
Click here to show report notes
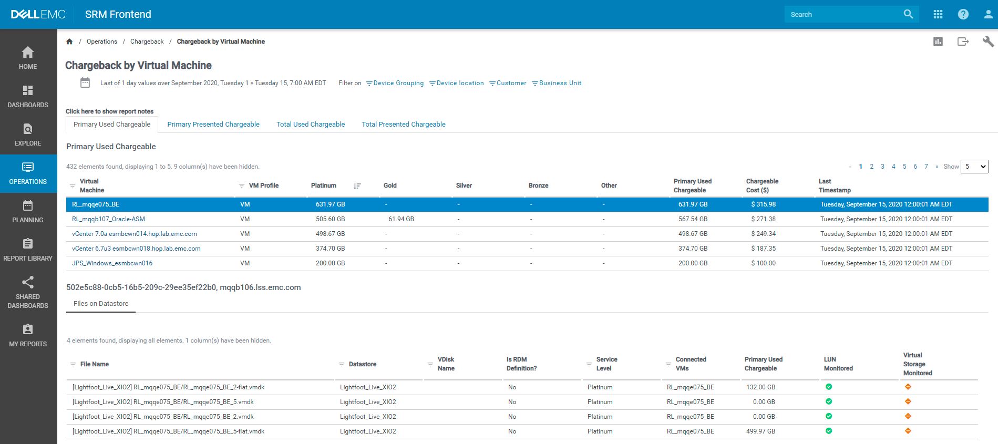tap(109, 111)
